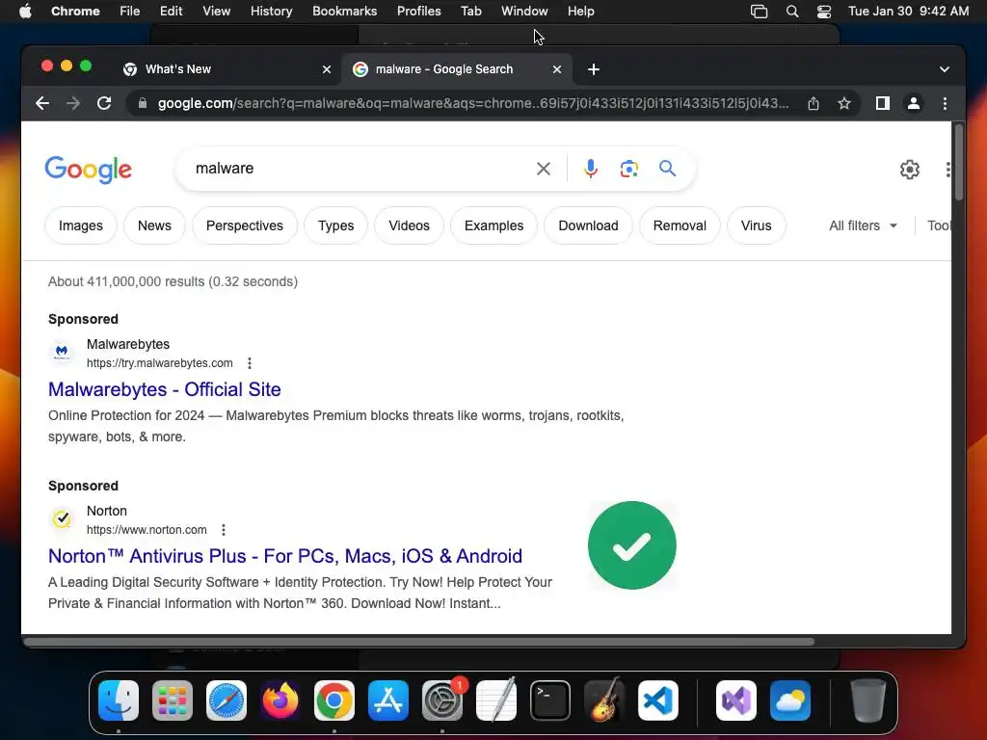Click the browser forward arrow

tap(73, 103)
